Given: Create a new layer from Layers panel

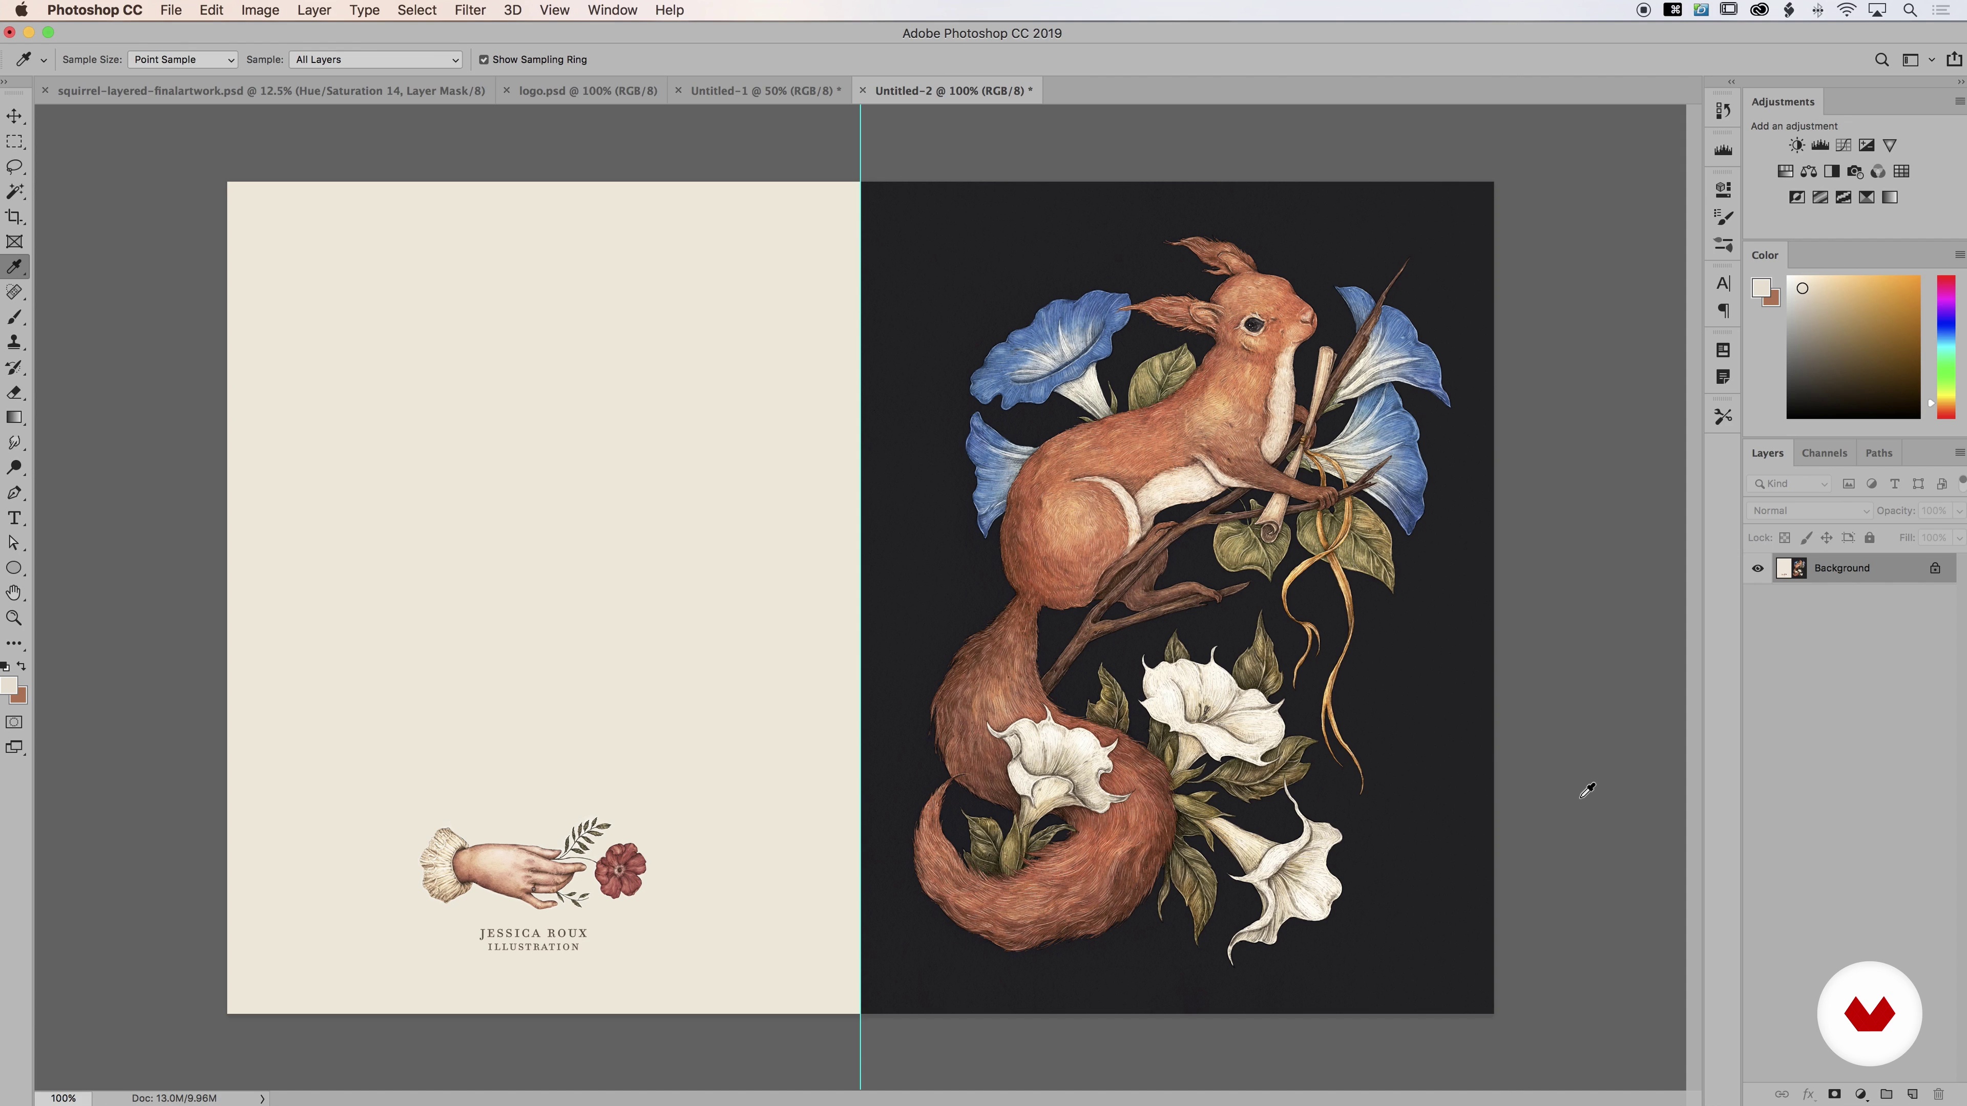Looking at the screenshot, I should pos(1912,1094).
